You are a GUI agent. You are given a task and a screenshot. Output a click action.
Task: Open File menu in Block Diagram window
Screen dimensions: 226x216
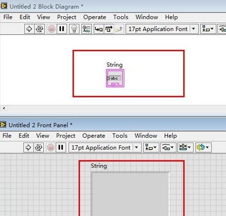(8, 17)
